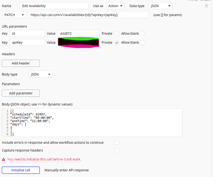The height and width of the screenshot is (177, 213).
Task: Click the URL parameters section label
Action: [x=15, y=27]
